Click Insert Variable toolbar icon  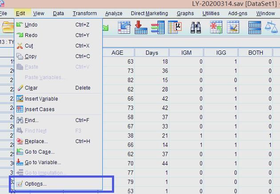click(233, 27)
